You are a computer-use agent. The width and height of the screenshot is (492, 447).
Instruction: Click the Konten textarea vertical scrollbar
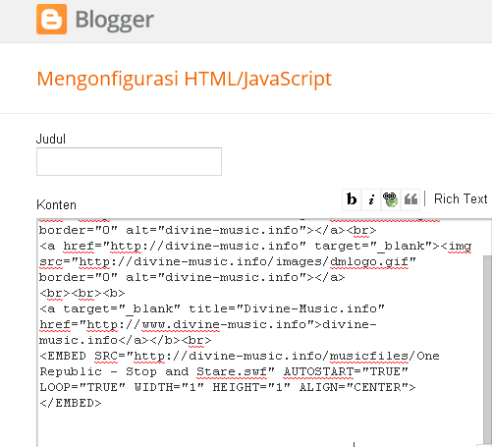(487, 349)
